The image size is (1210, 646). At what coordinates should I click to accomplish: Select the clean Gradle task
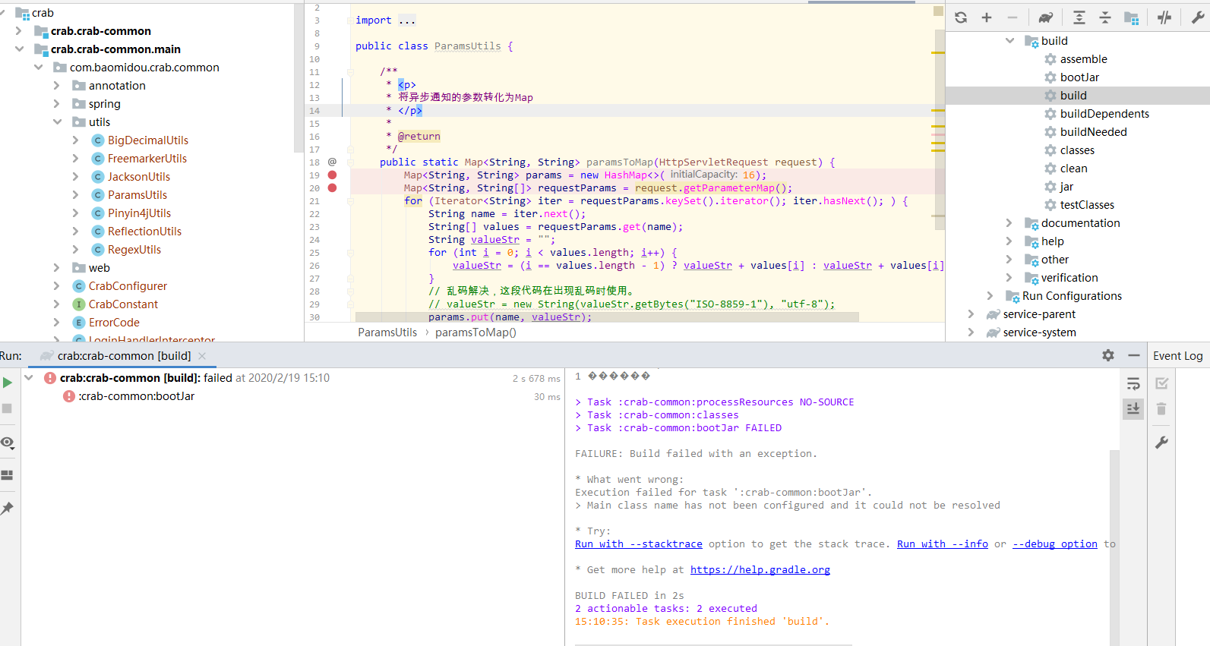(1073, 169)
